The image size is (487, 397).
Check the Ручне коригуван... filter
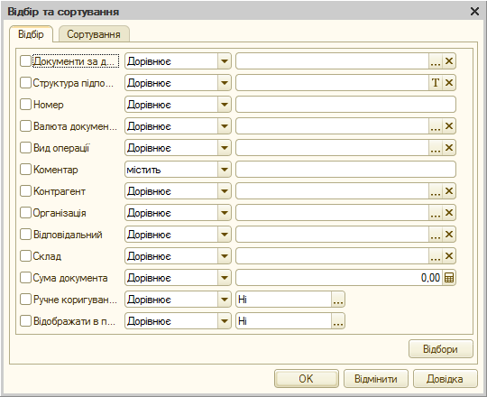25,300
